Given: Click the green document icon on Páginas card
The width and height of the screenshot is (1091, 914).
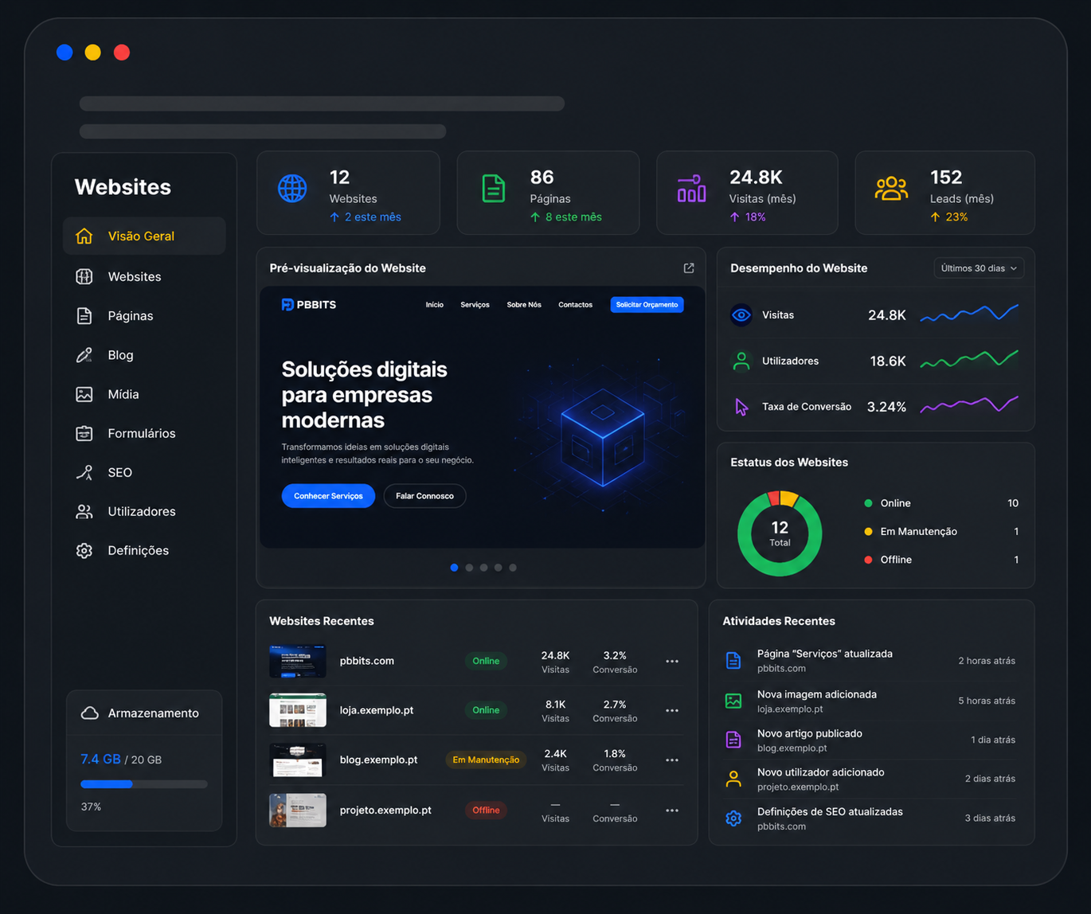Looking at the screenshot, I should click(x=494, y=189).
